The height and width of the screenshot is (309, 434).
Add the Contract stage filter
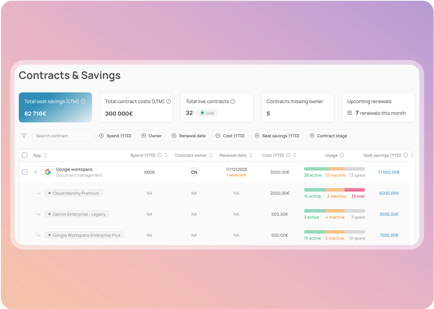tap(328, 136)
